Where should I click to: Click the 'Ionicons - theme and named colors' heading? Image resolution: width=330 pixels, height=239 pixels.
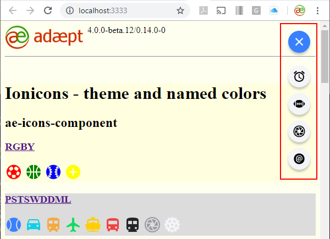[136, 93]
